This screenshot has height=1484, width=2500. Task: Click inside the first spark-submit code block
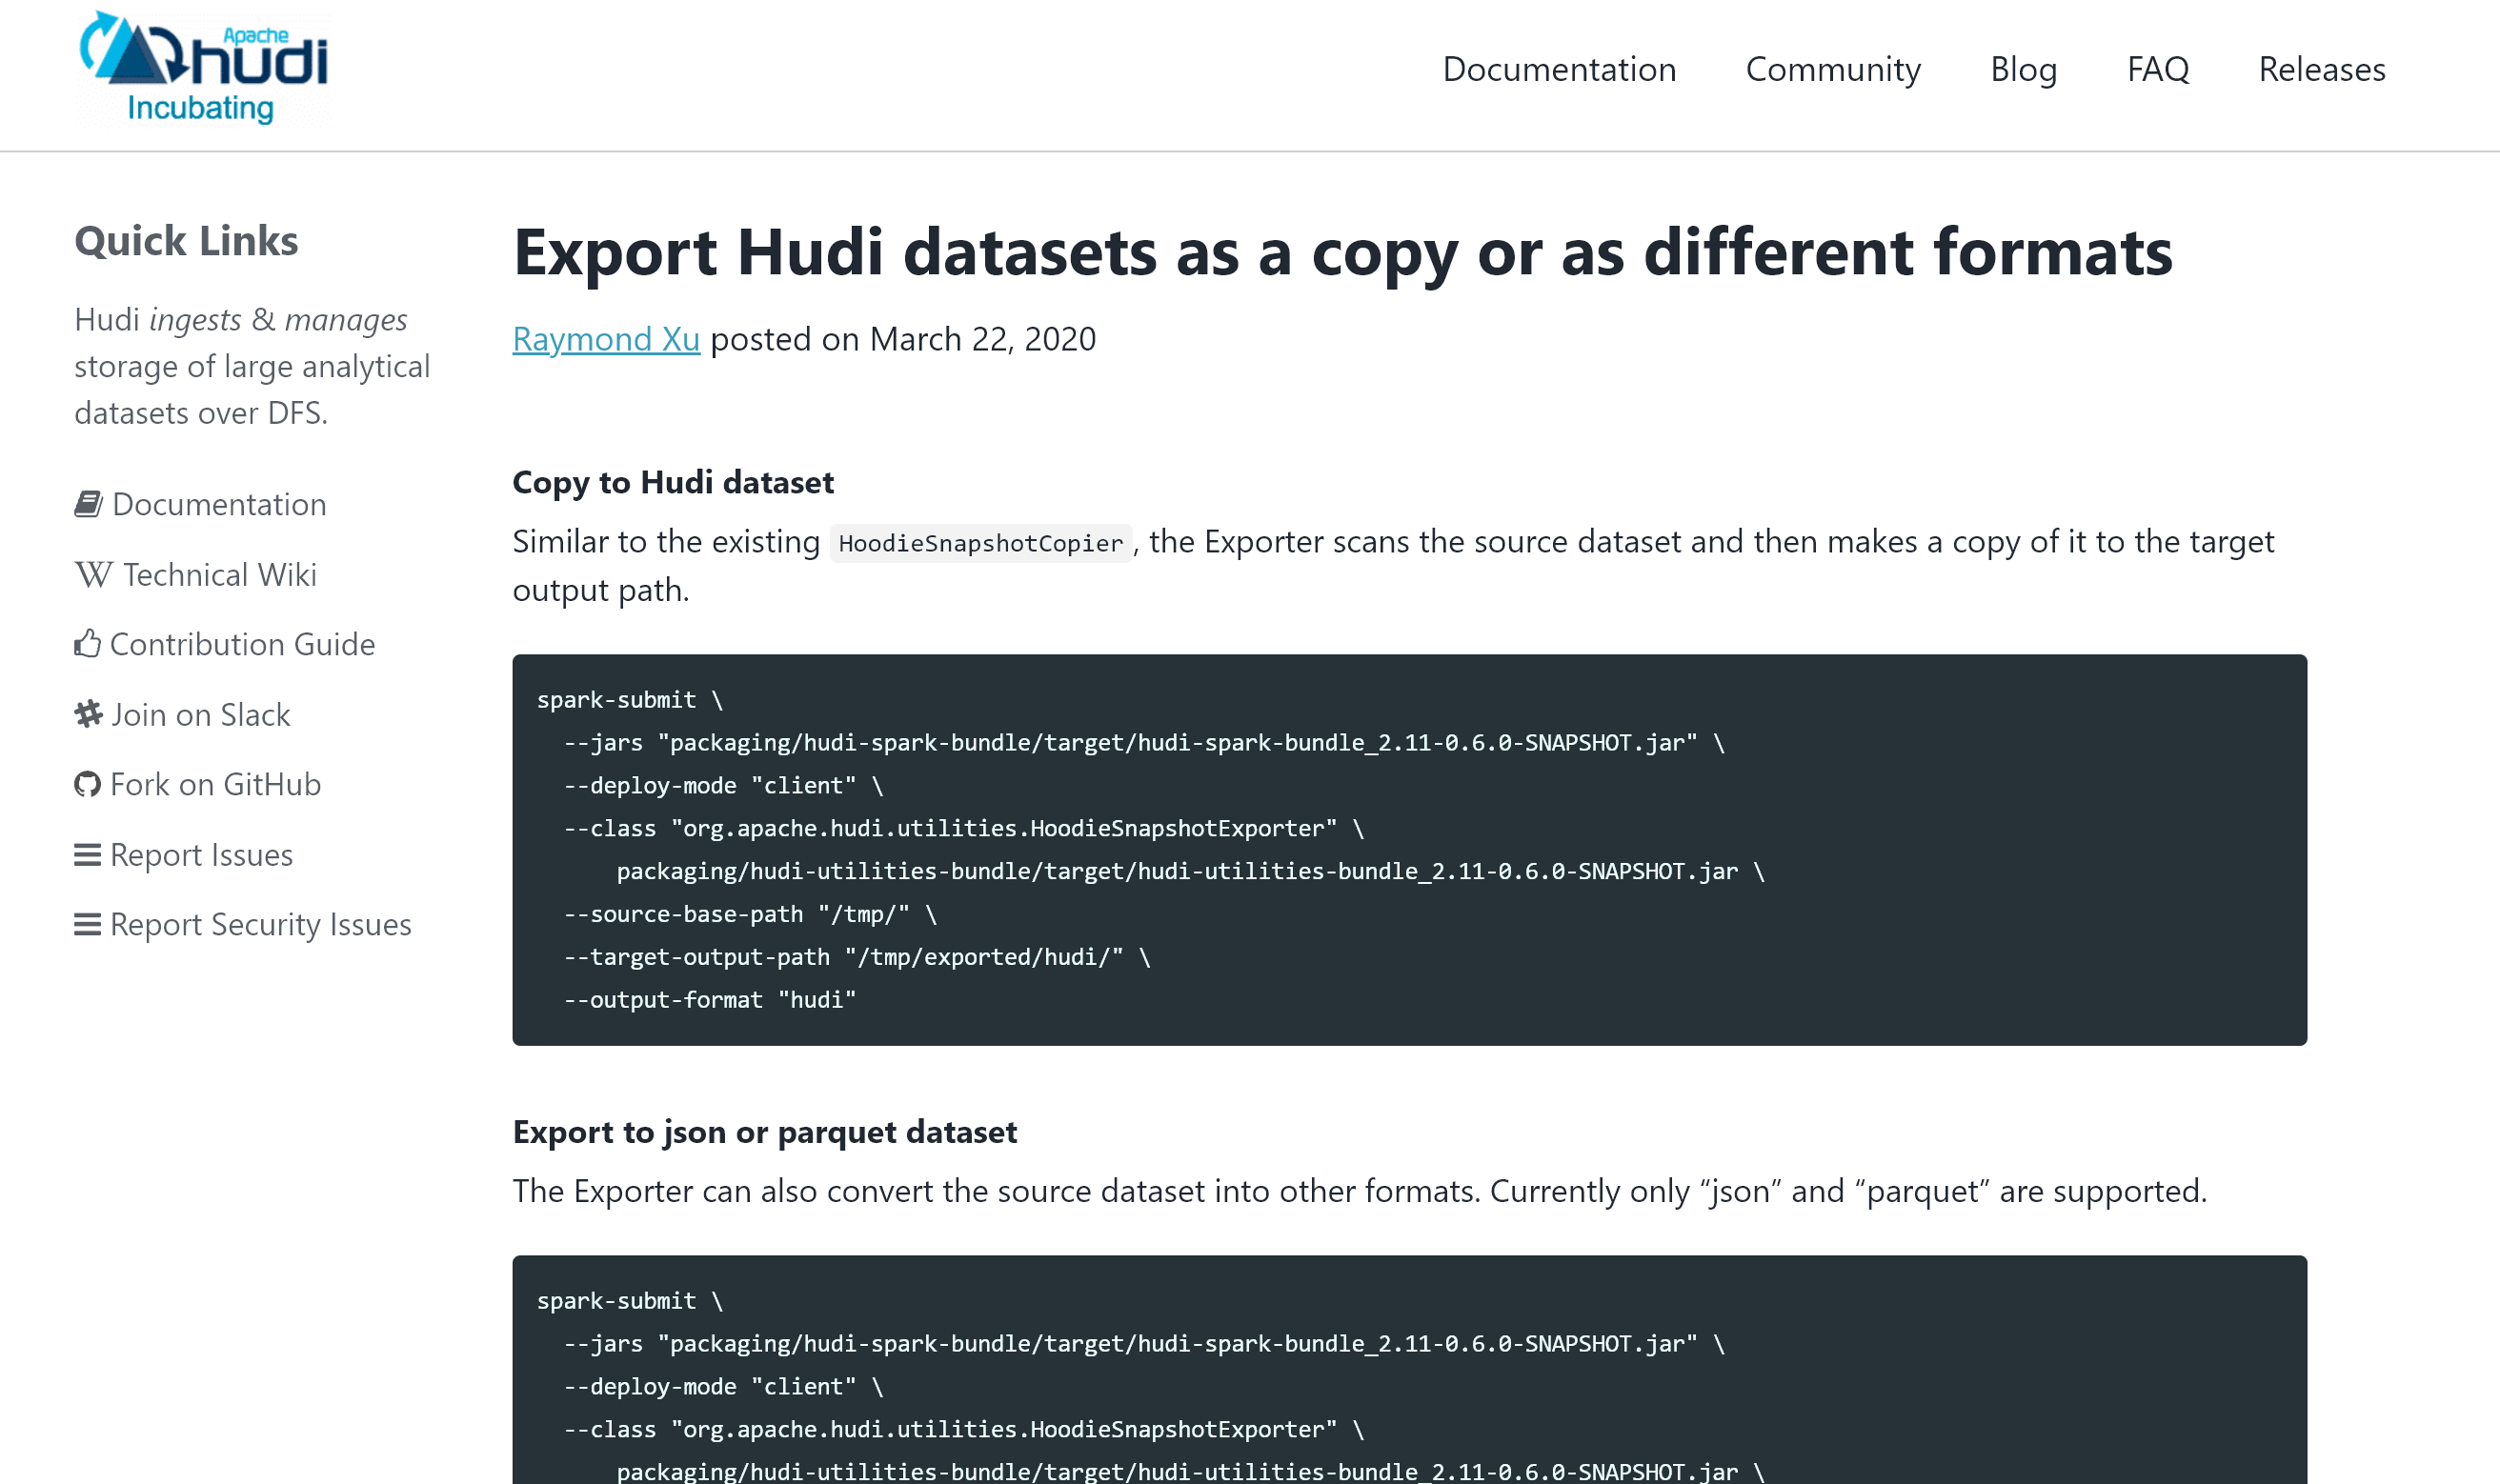click(1408, 850)
